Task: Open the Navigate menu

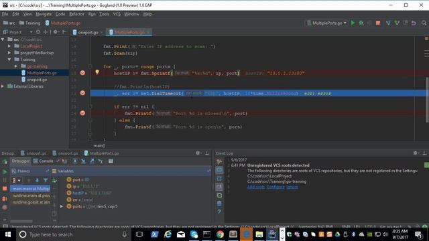Action: click(44, 14)
